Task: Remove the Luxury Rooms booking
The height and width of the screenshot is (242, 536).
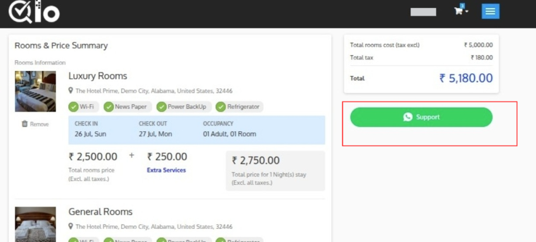Action: point(35,124)
